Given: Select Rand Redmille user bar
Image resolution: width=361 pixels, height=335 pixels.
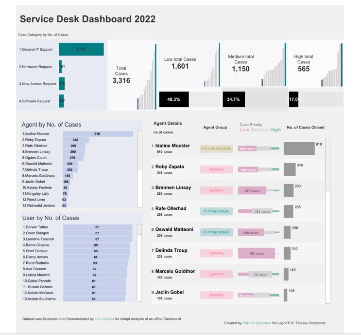Looking at the screenshot, I should [x=96, y=263].
